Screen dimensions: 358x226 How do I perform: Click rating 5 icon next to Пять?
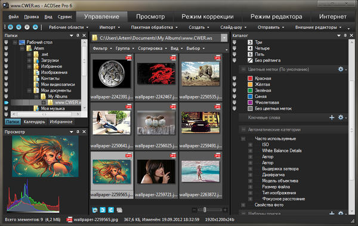point(250,54)
